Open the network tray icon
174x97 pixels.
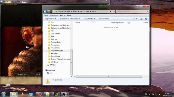156,94
